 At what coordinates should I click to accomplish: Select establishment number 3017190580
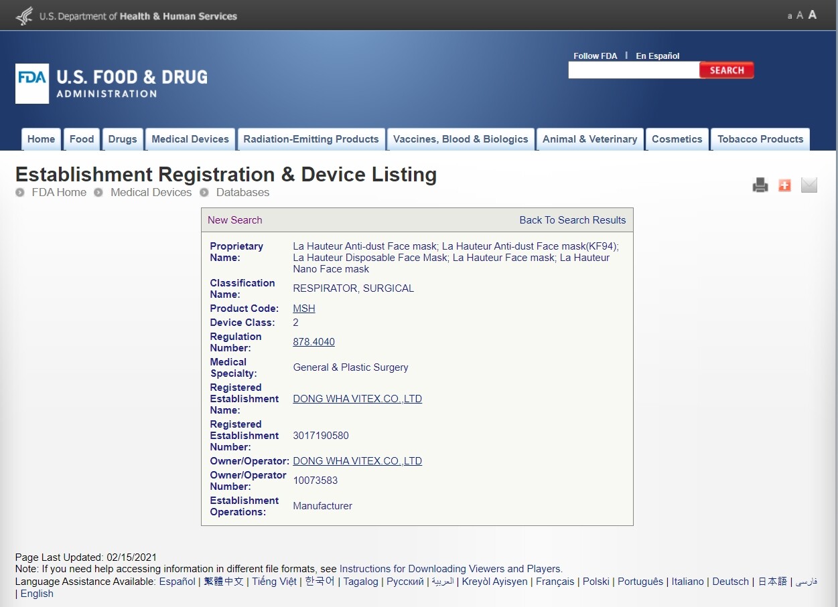321,436
